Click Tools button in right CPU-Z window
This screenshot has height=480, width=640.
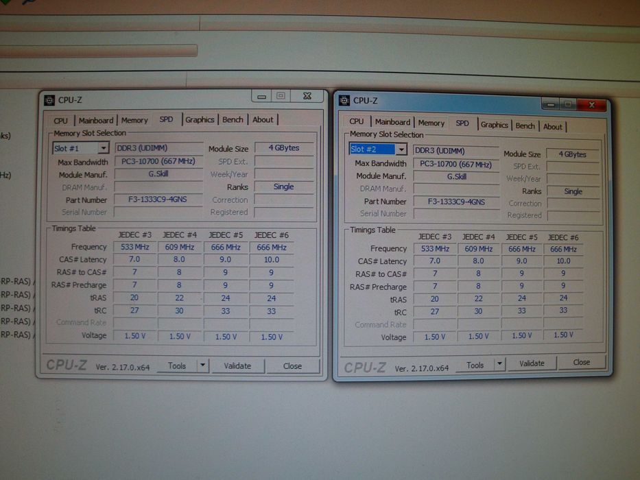(475, 365)
